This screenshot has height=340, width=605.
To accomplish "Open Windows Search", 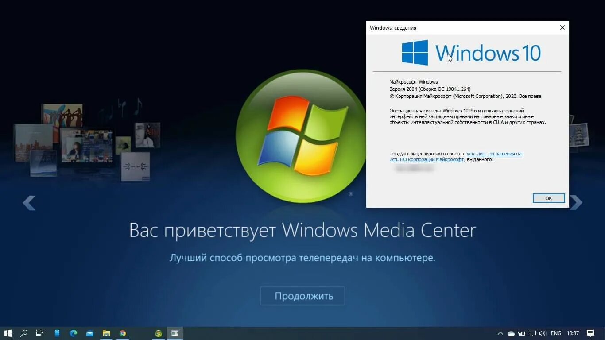I will pyautogui.click(x=24, y=333).
